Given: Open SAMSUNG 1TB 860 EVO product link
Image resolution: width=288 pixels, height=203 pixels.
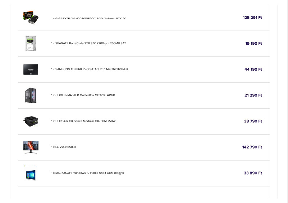Looking at the screenshot, I should point(90,69).
